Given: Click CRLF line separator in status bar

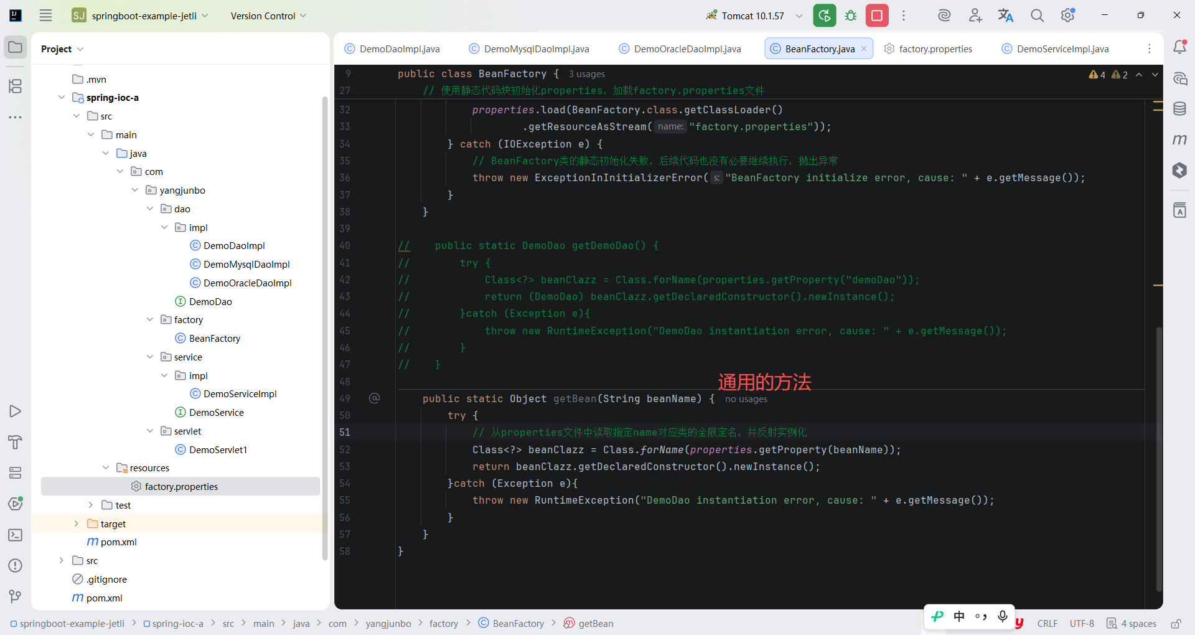Looking at the screenshot, I should pos(1047,624).
